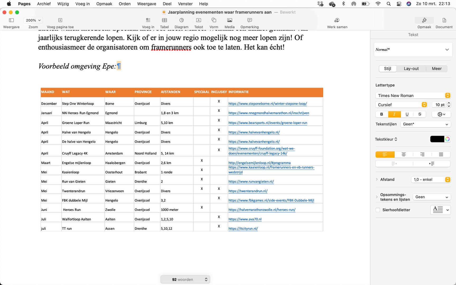
Task: Decrease the paragraph indent
Action: pos(394,164)
